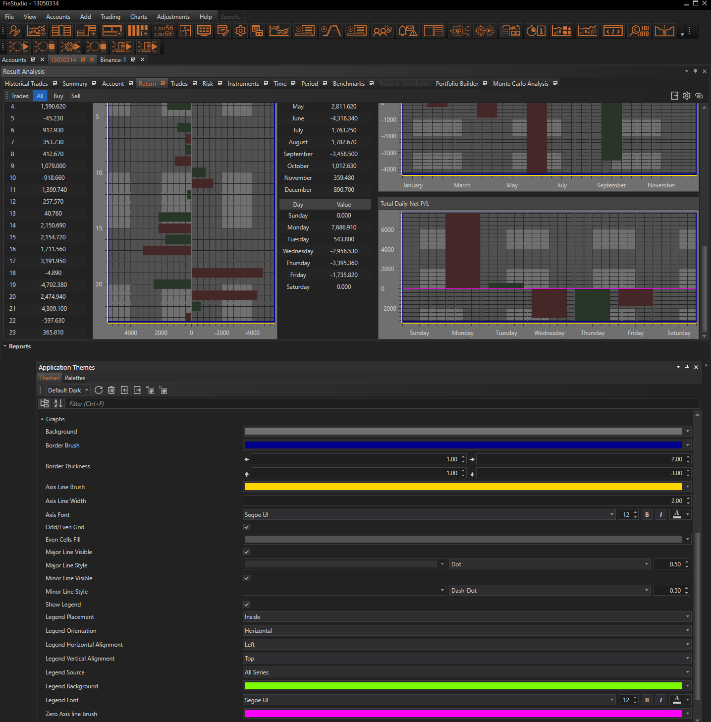Open the Default Dark theme dropdown
This screenshot has height=722, width=711.
pos(68,390)
